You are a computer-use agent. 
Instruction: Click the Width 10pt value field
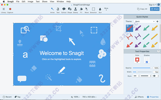[156, 72]
